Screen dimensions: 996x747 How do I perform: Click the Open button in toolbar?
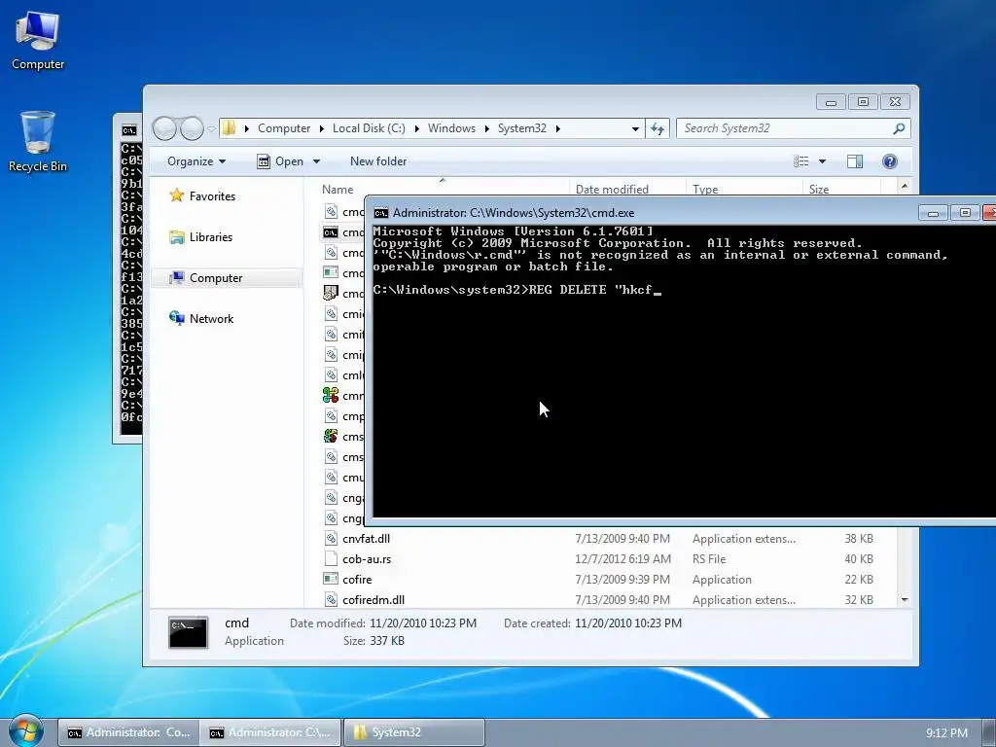pos(280,161)
